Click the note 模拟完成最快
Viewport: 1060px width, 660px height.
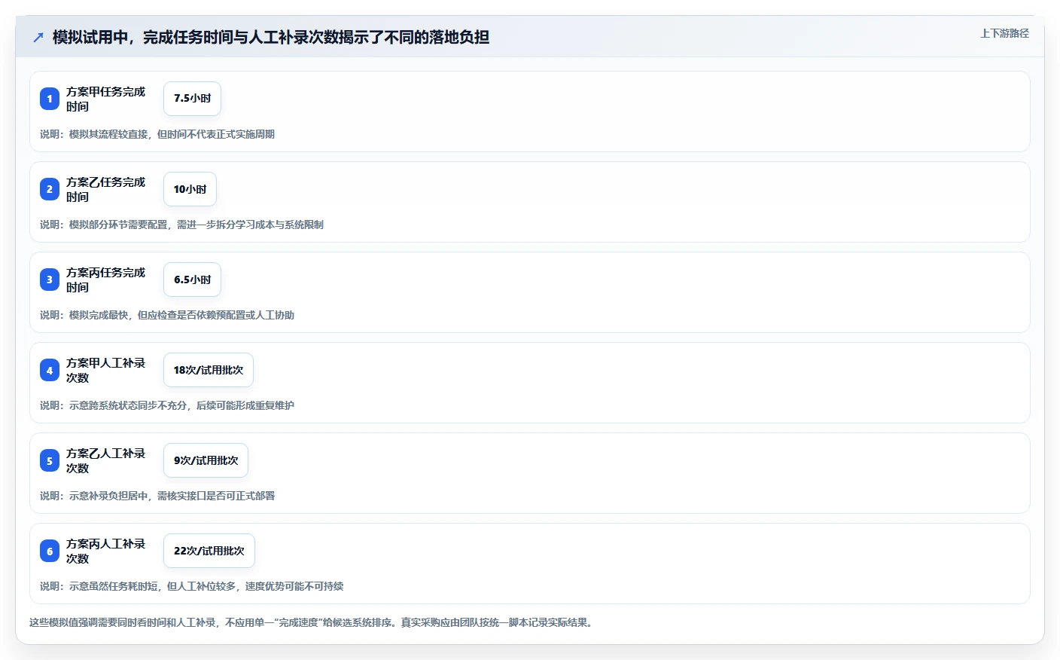coord(167,315)
